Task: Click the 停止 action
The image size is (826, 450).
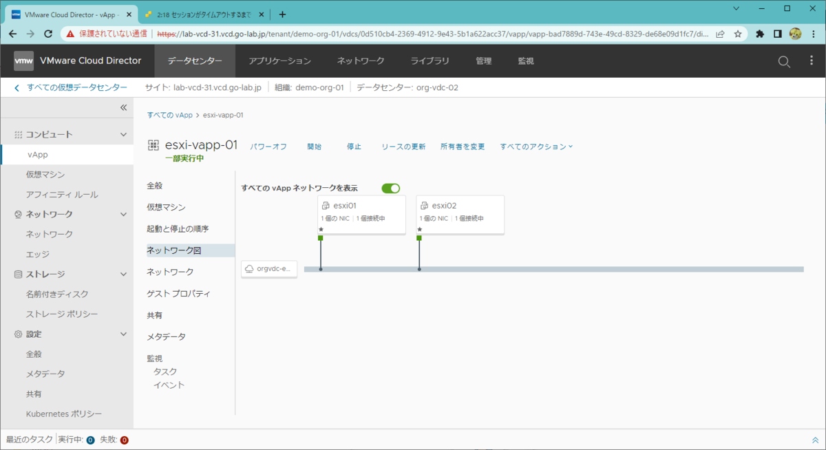Action: (354, 147)
